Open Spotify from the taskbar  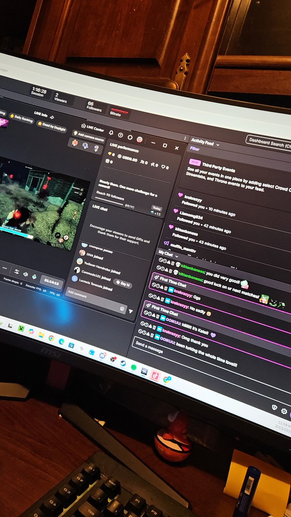coord(133,367)
